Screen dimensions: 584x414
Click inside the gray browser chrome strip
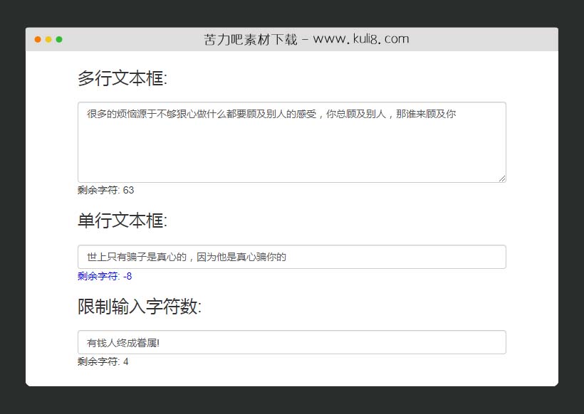[142, 38]
